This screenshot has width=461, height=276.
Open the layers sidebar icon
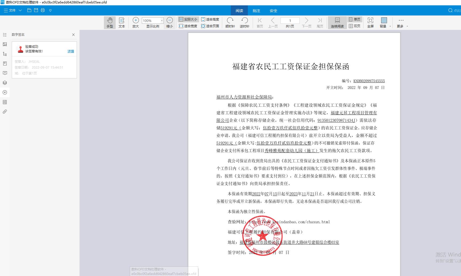(x=5, y=83)
